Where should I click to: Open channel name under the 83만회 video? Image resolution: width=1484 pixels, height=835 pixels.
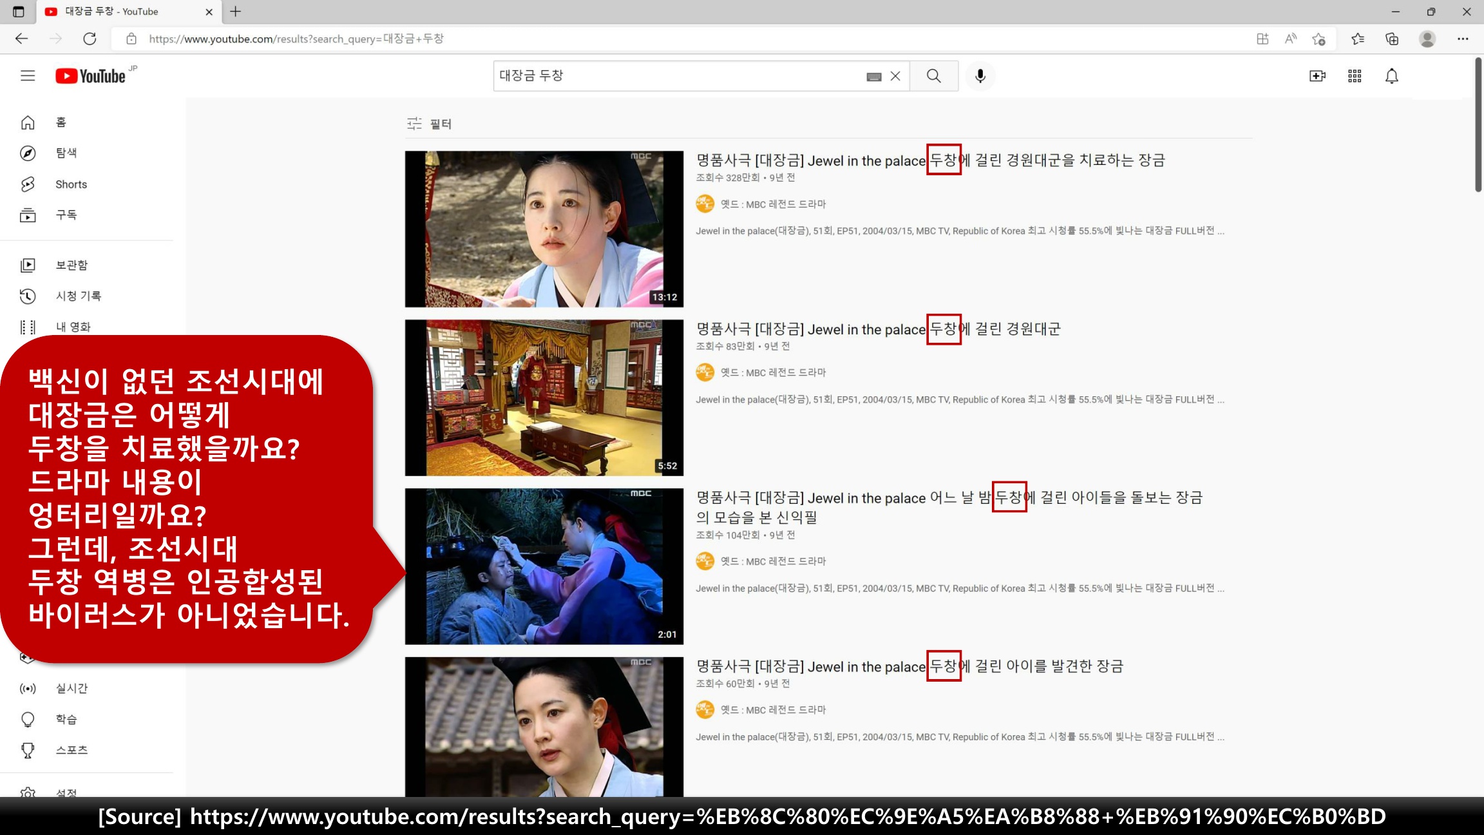pos(773,372)
